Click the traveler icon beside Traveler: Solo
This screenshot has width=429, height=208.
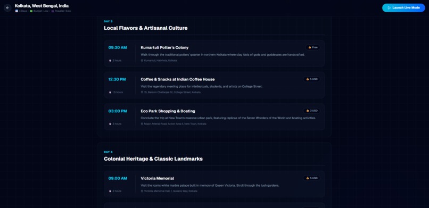click(53, 11)
